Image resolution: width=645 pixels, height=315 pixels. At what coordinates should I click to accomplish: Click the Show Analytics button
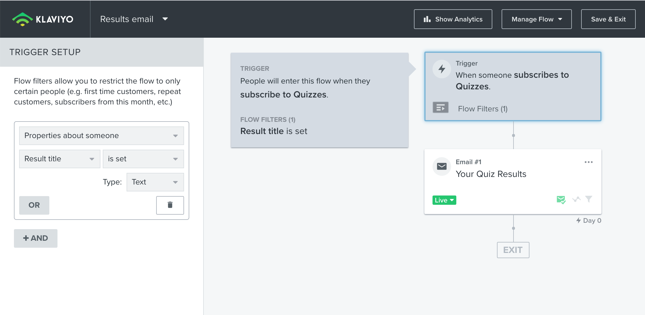(453, 19)
